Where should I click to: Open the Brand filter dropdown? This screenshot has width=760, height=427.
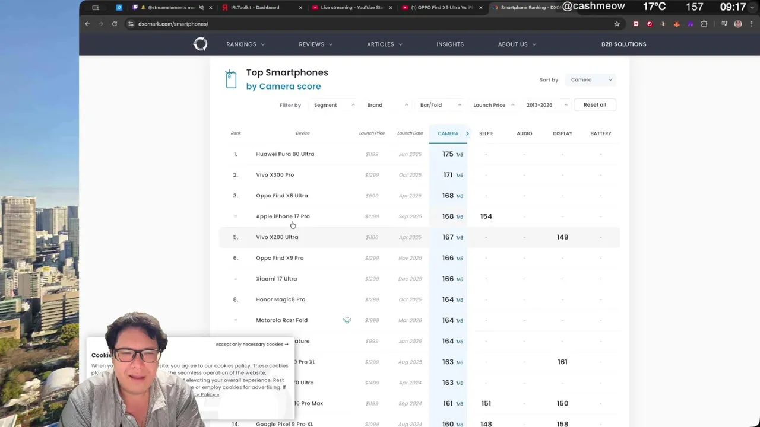(388, 105)
